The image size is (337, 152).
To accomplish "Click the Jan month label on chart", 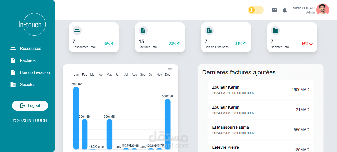I will 76,75.
